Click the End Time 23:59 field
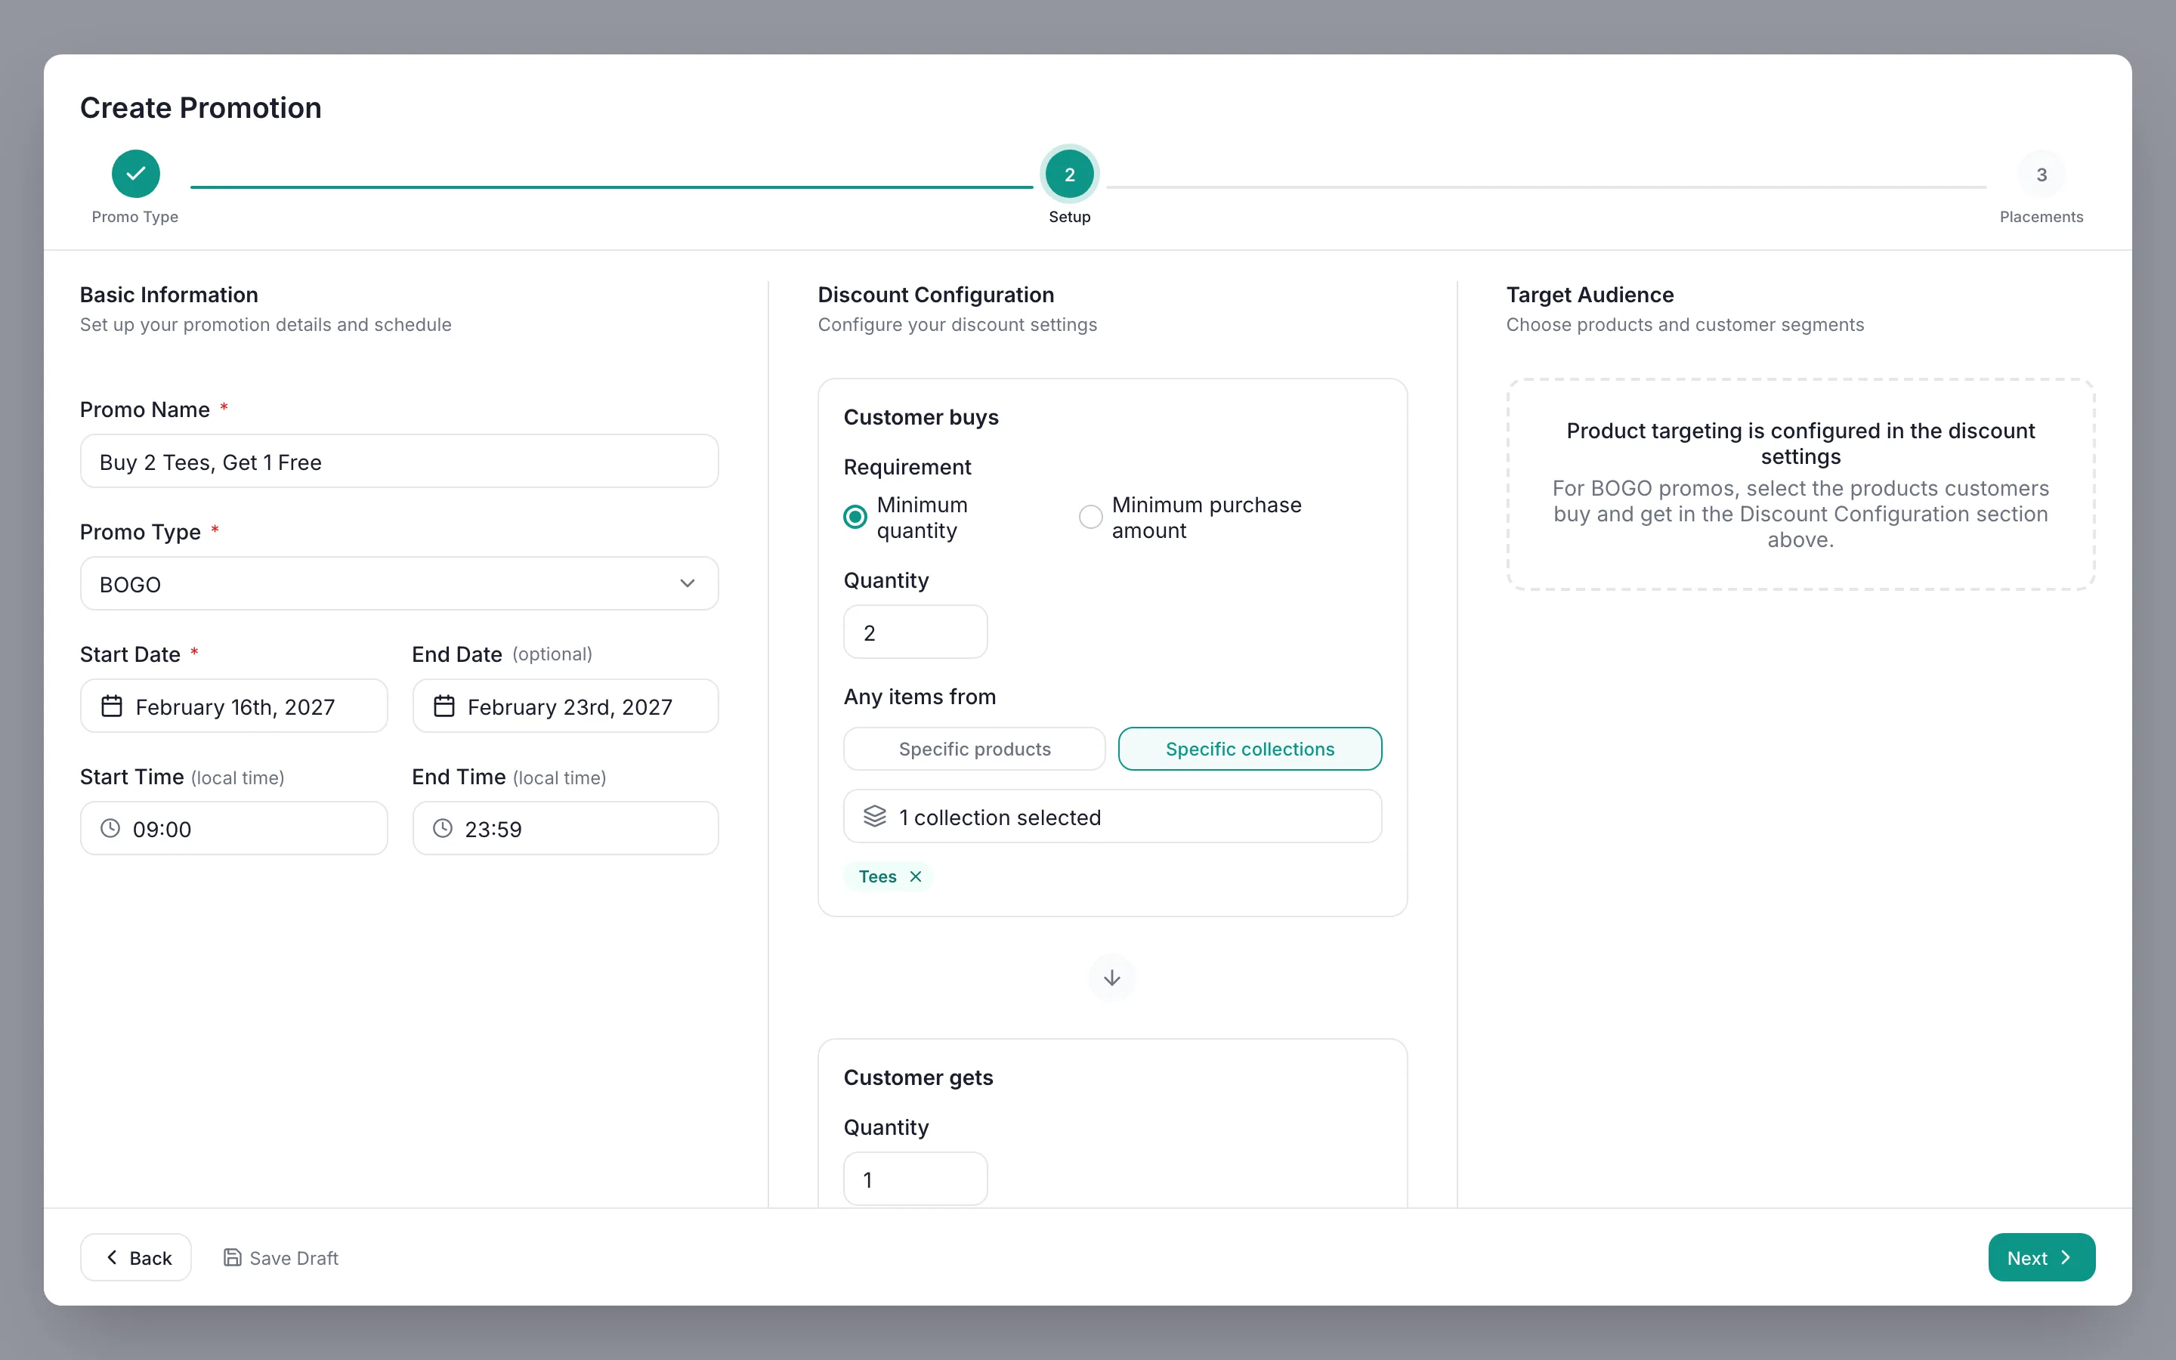 click(x=566, y=828)
